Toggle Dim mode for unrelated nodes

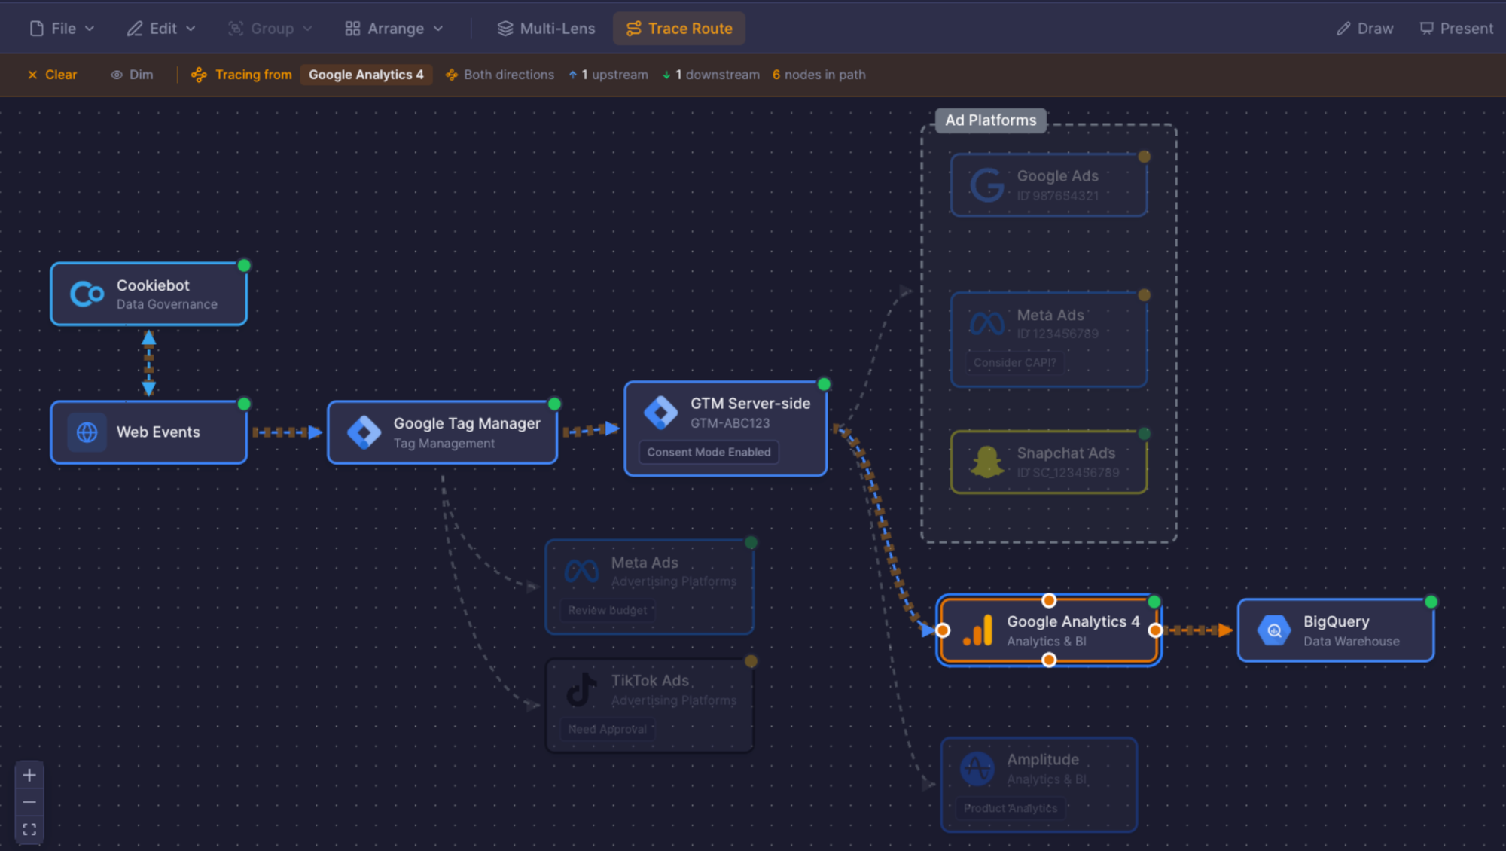(132, 75)
